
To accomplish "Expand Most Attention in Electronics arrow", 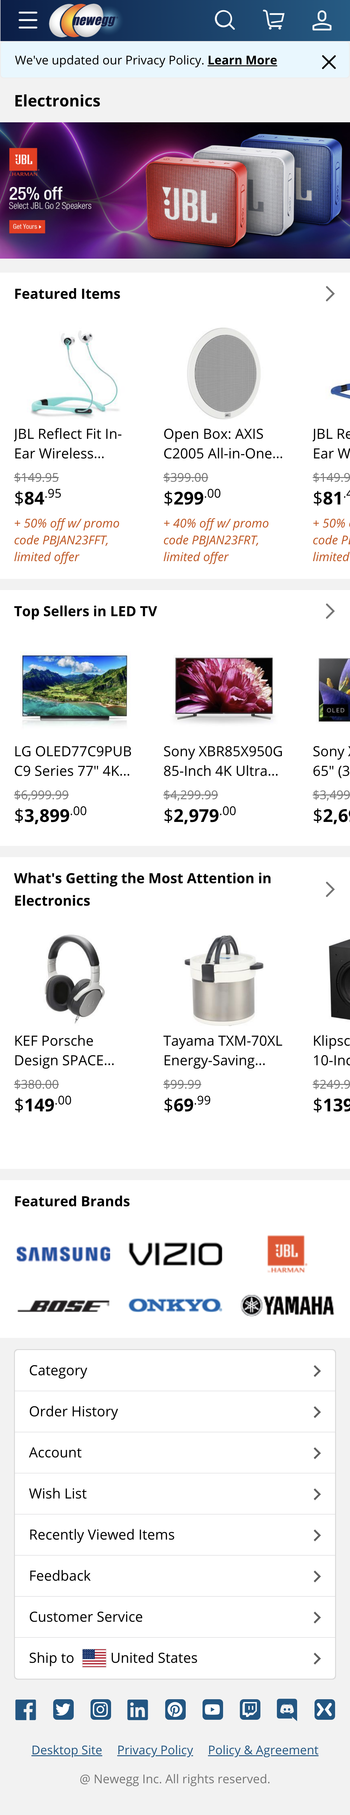I will 329,889.
